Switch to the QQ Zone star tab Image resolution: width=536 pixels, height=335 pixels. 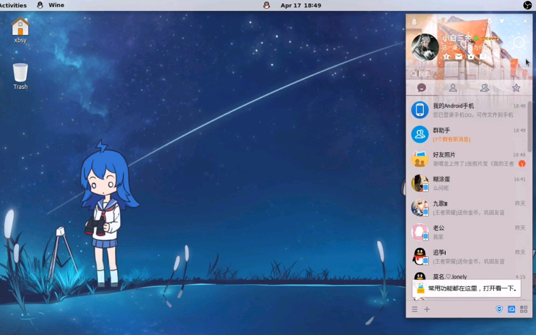pyautogui.click(x=516, y=88)
